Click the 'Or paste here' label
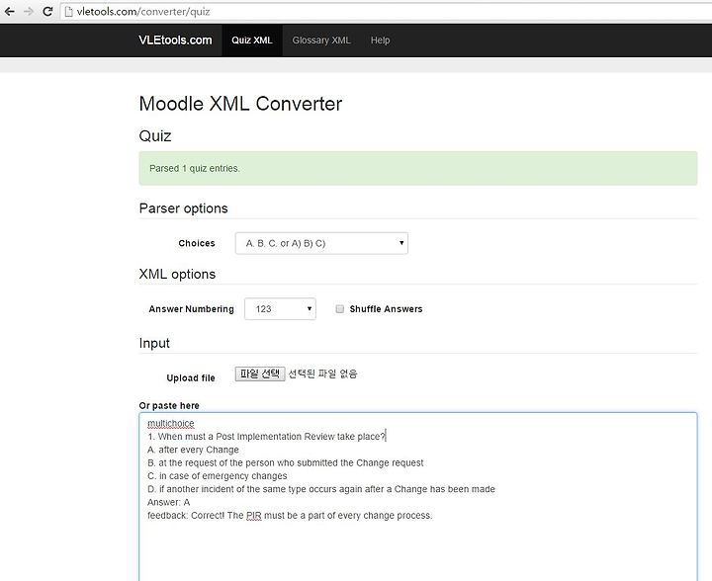Viewport: 712px width, 581px height. pyautogui.click(x=169, y=405)
